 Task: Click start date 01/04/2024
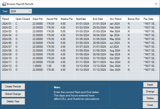coord(82,35)
